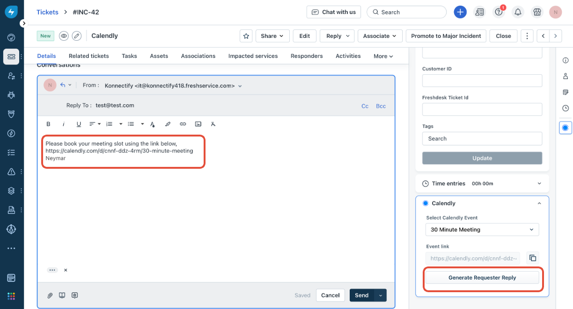Viewport: 573px width, 309px height.
Task: Click the Customer ID input field
Action: pyautogui.click(x=482, y=80)
